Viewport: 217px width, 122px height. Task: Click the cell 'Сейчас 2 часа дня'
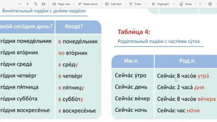click(x=180, y=87)
